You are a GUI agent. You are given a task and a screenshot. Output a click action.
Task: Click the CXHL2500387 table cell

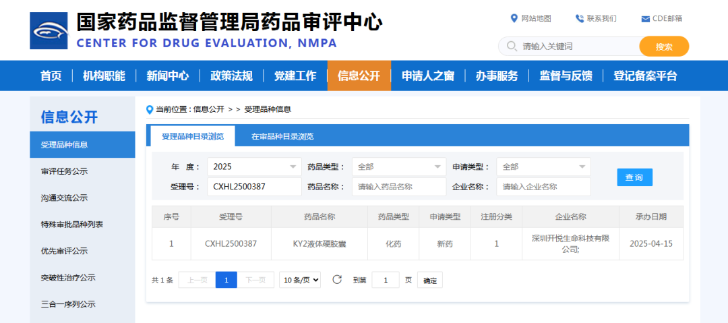click(231, 243)
